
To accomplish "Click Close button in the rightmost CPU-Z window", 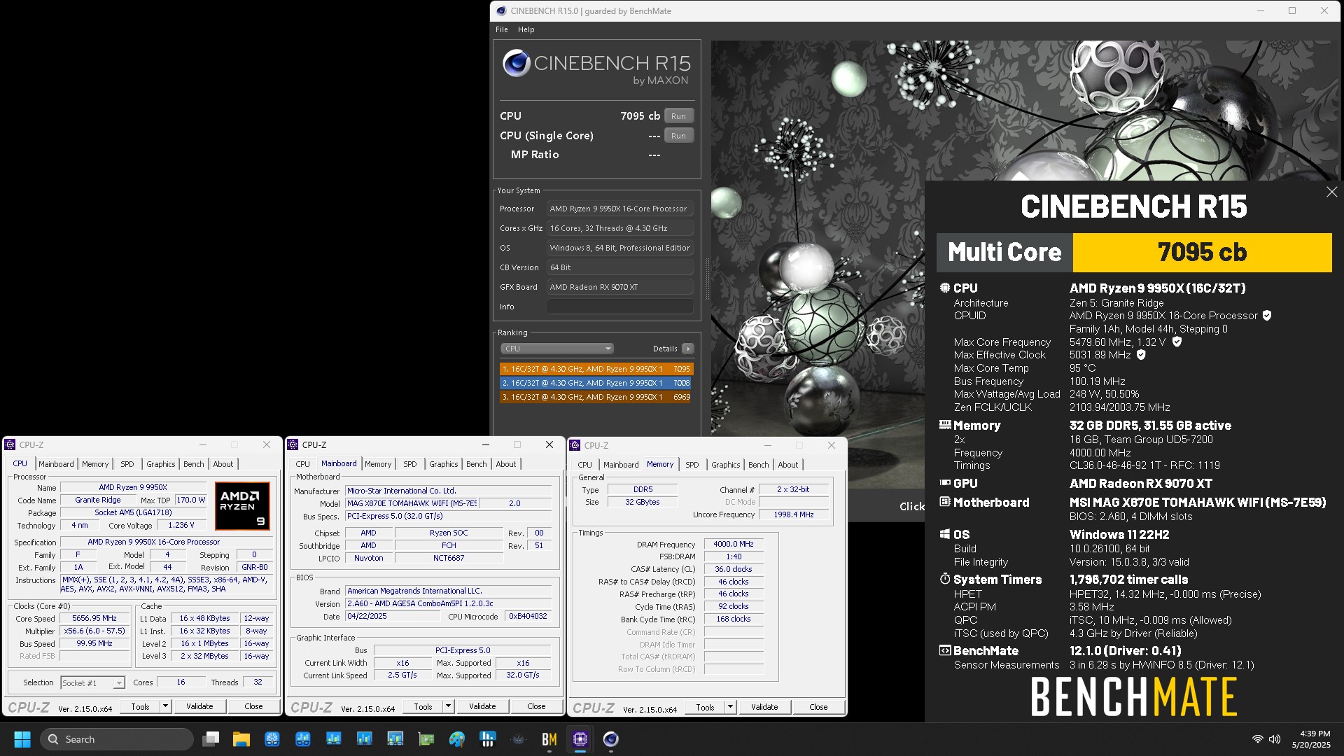I will (818, 707).
